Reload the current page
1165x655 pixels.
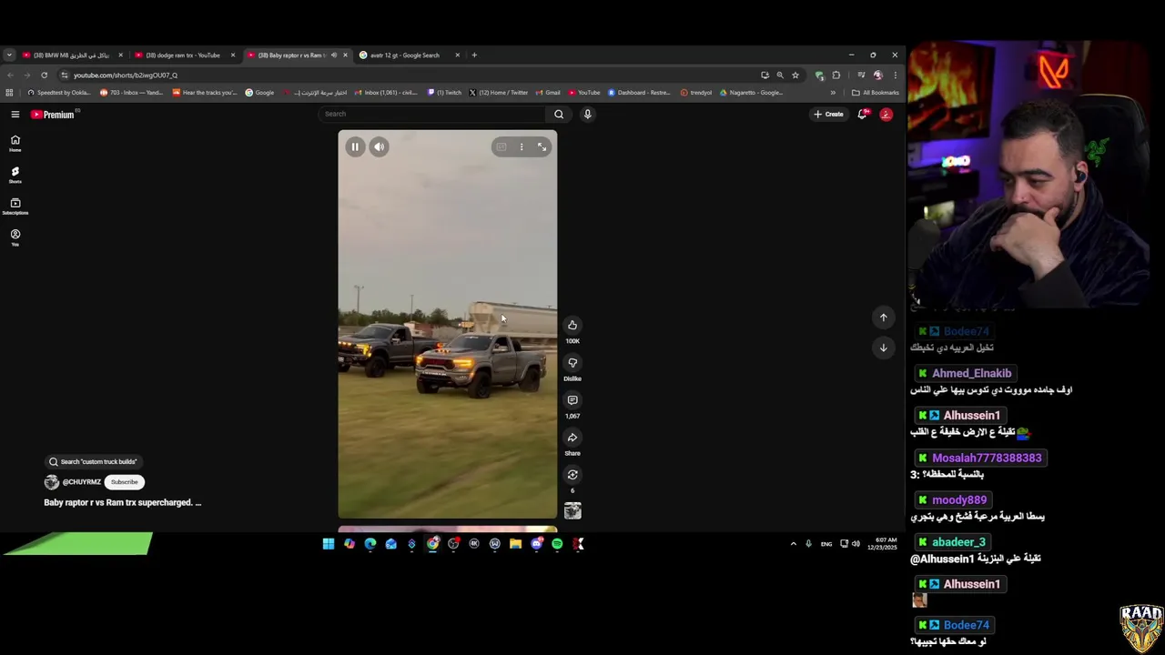click(x=44, y=75)
